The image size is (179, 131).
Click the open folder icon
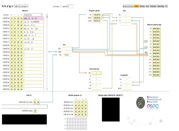[x=12, y=6]
